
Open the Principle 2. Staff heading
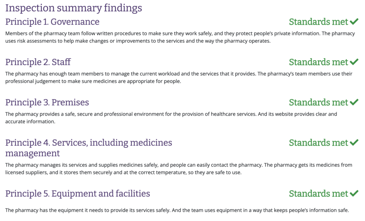(38, 62)
